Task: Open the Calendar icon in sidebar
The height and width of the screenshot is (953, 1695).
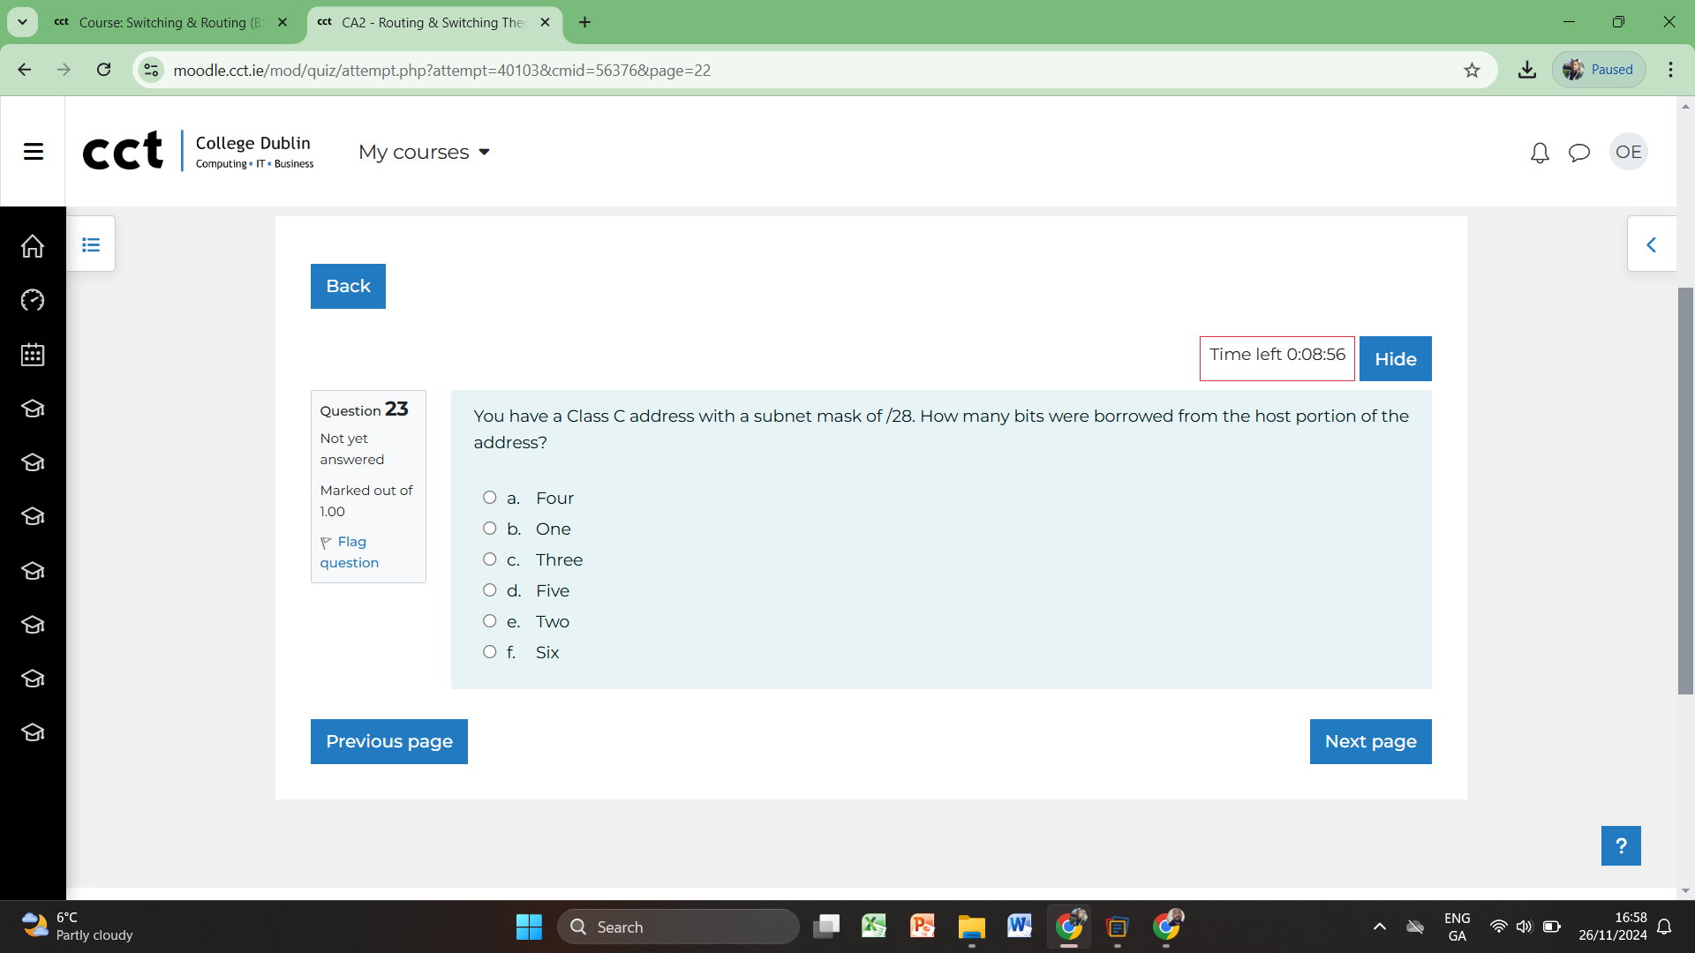Action: click(x=33, y=355)
